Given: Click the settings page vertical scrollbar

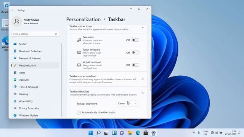Looking at the screenshot, I should (x=151, y=72).
